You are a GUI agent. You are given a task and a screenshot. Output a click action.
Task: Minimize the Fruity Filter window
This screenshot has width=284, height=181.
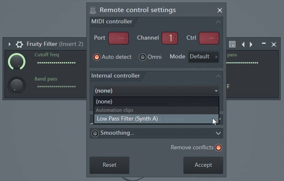[x=264, y=43]
